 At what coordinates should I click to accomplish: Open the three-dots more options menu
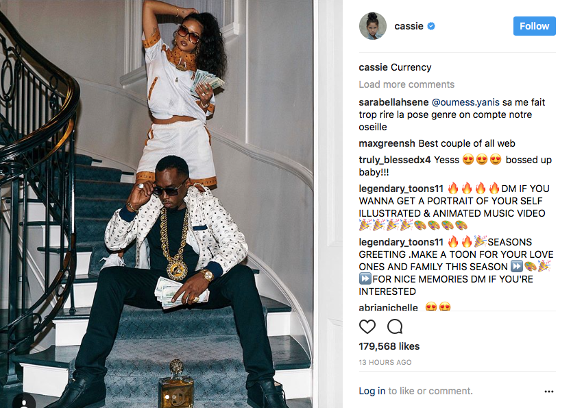tap(549, 392)
